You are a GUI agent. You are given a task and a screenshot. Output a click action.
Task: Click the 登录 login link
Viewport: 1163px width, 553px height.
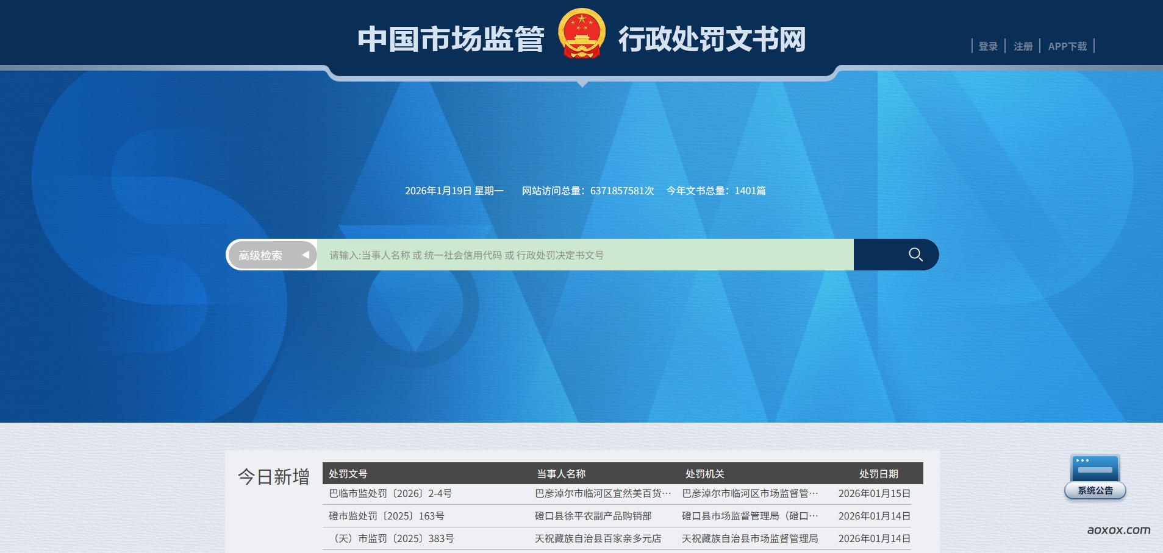[988, 46]
